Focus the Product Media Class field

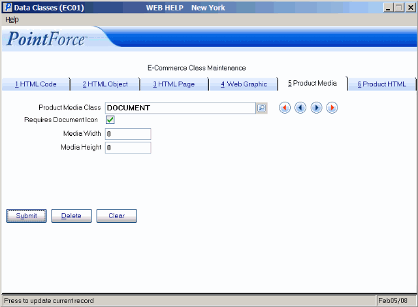(x=180, y=108)
